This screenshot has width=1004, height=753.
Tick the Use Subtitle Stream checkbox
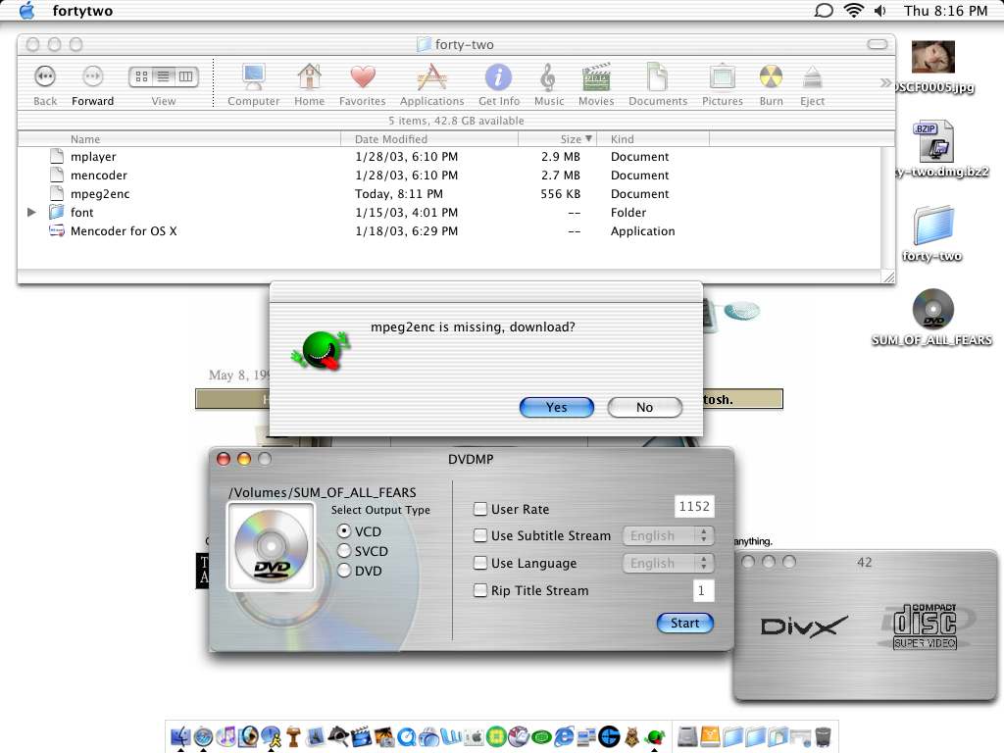pos(480,535)
